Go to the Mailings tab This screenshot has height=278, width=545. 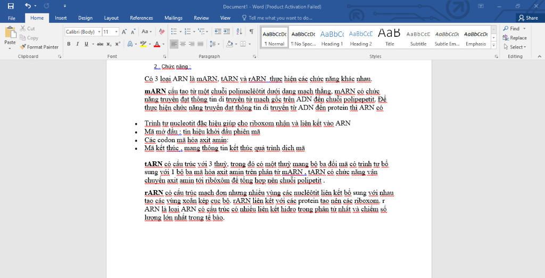(x=174, y=18)
